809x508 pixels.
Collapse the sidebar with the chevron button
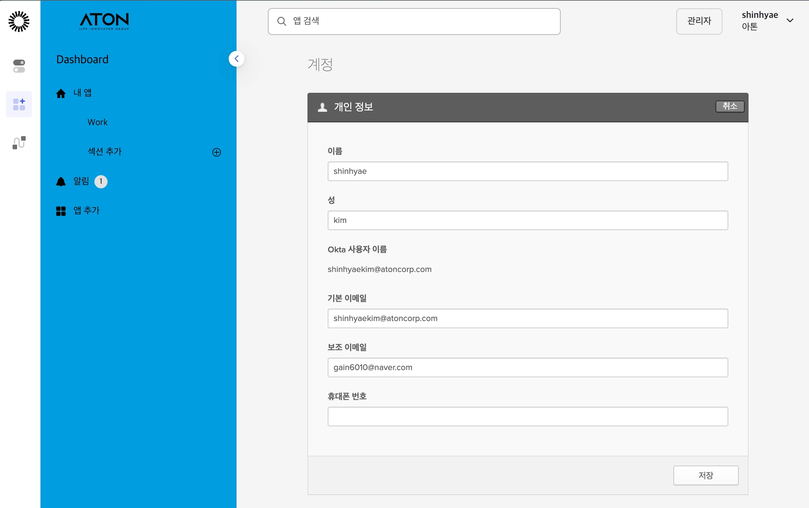click(x=236, y=59)
